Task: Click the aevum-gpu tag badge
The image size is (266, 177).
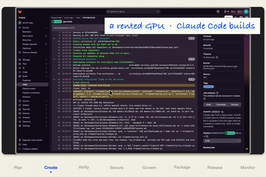Action: [x=209, y=87]
